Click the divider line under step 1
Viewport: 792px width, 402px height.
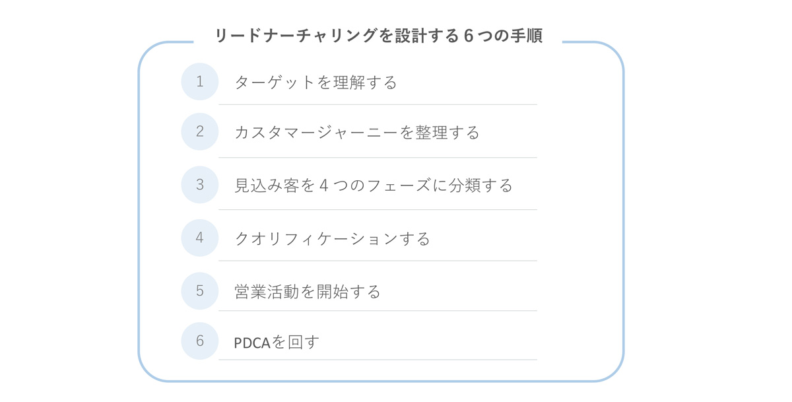pos(378,104)
